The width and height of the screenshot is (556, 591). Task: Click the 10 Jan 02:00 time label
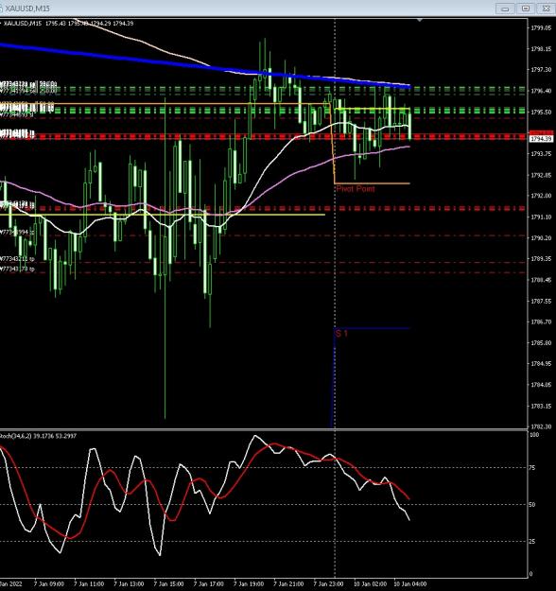pos(370,584)
